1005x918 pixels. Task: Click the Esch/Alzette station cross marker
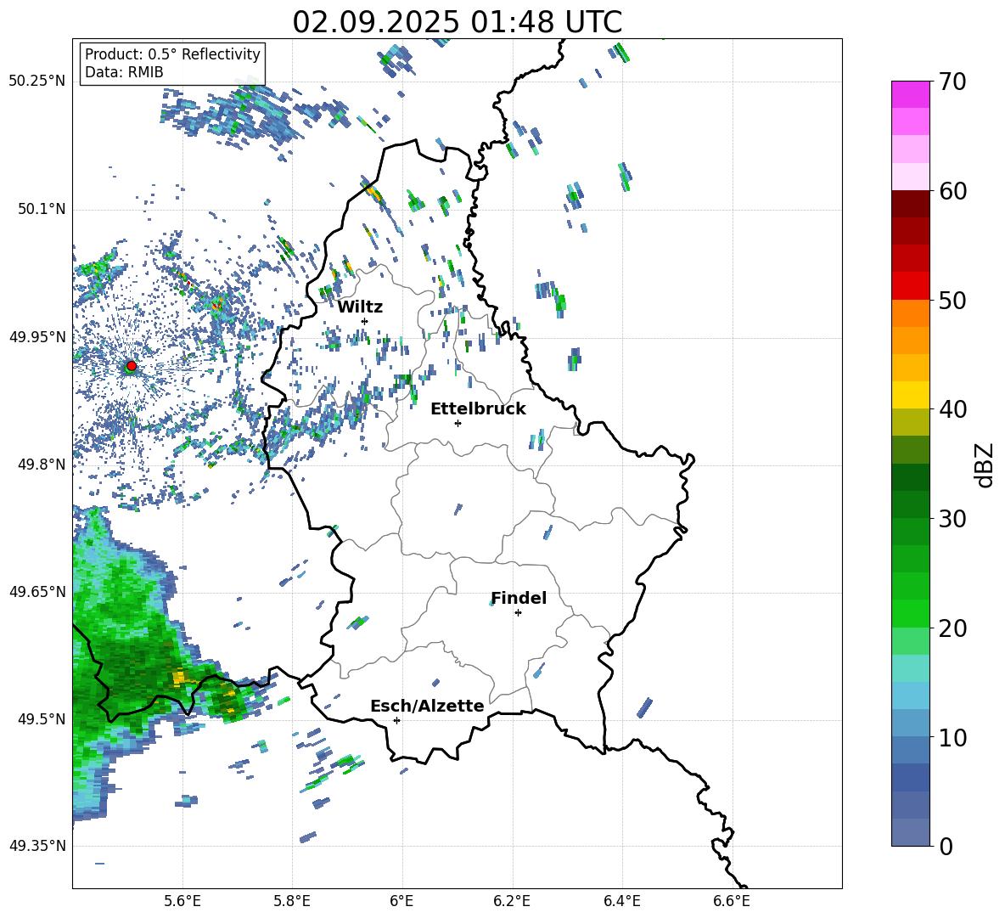(x=396, y=720)
